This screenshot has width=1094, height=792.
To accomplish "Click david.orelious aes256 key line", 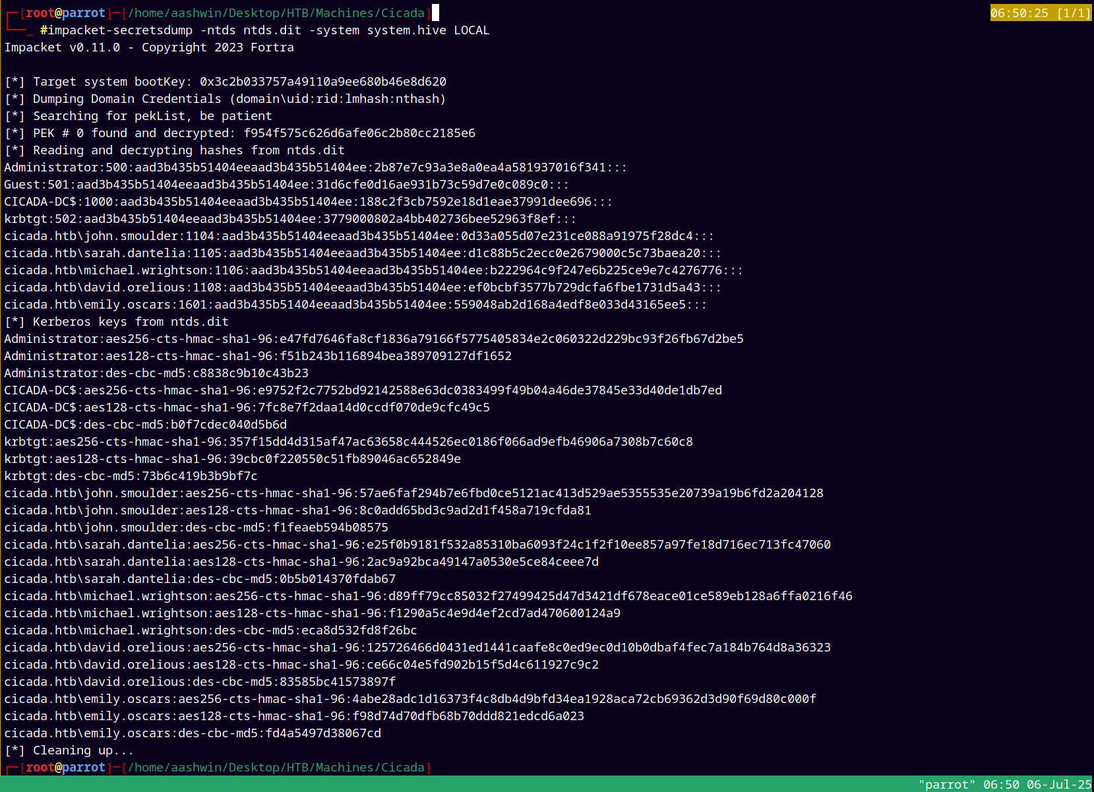I will click(417, 648).
